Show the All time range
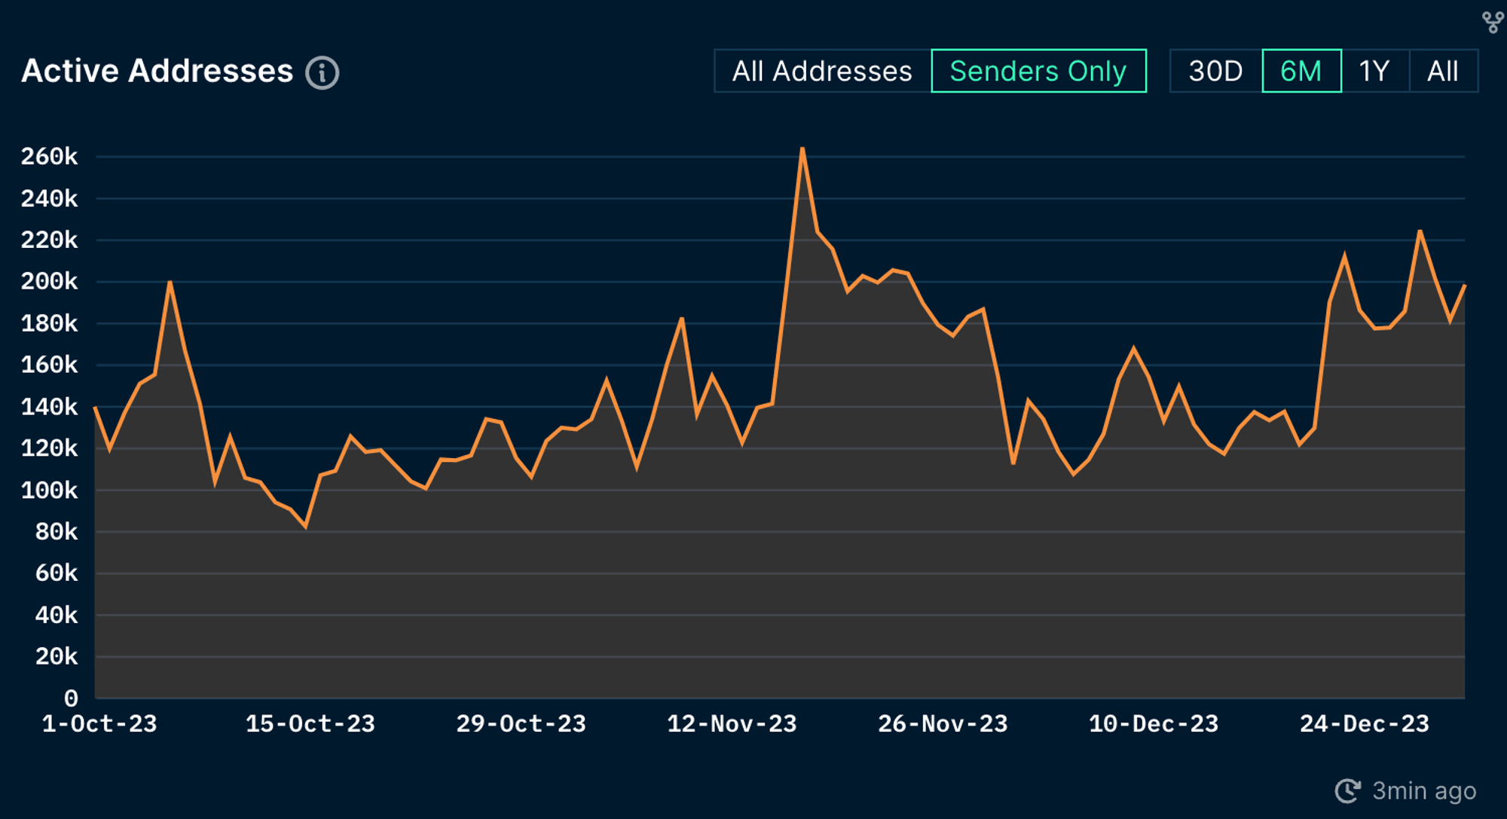This screenshot has width=1507, height=819. point(1443,72)
